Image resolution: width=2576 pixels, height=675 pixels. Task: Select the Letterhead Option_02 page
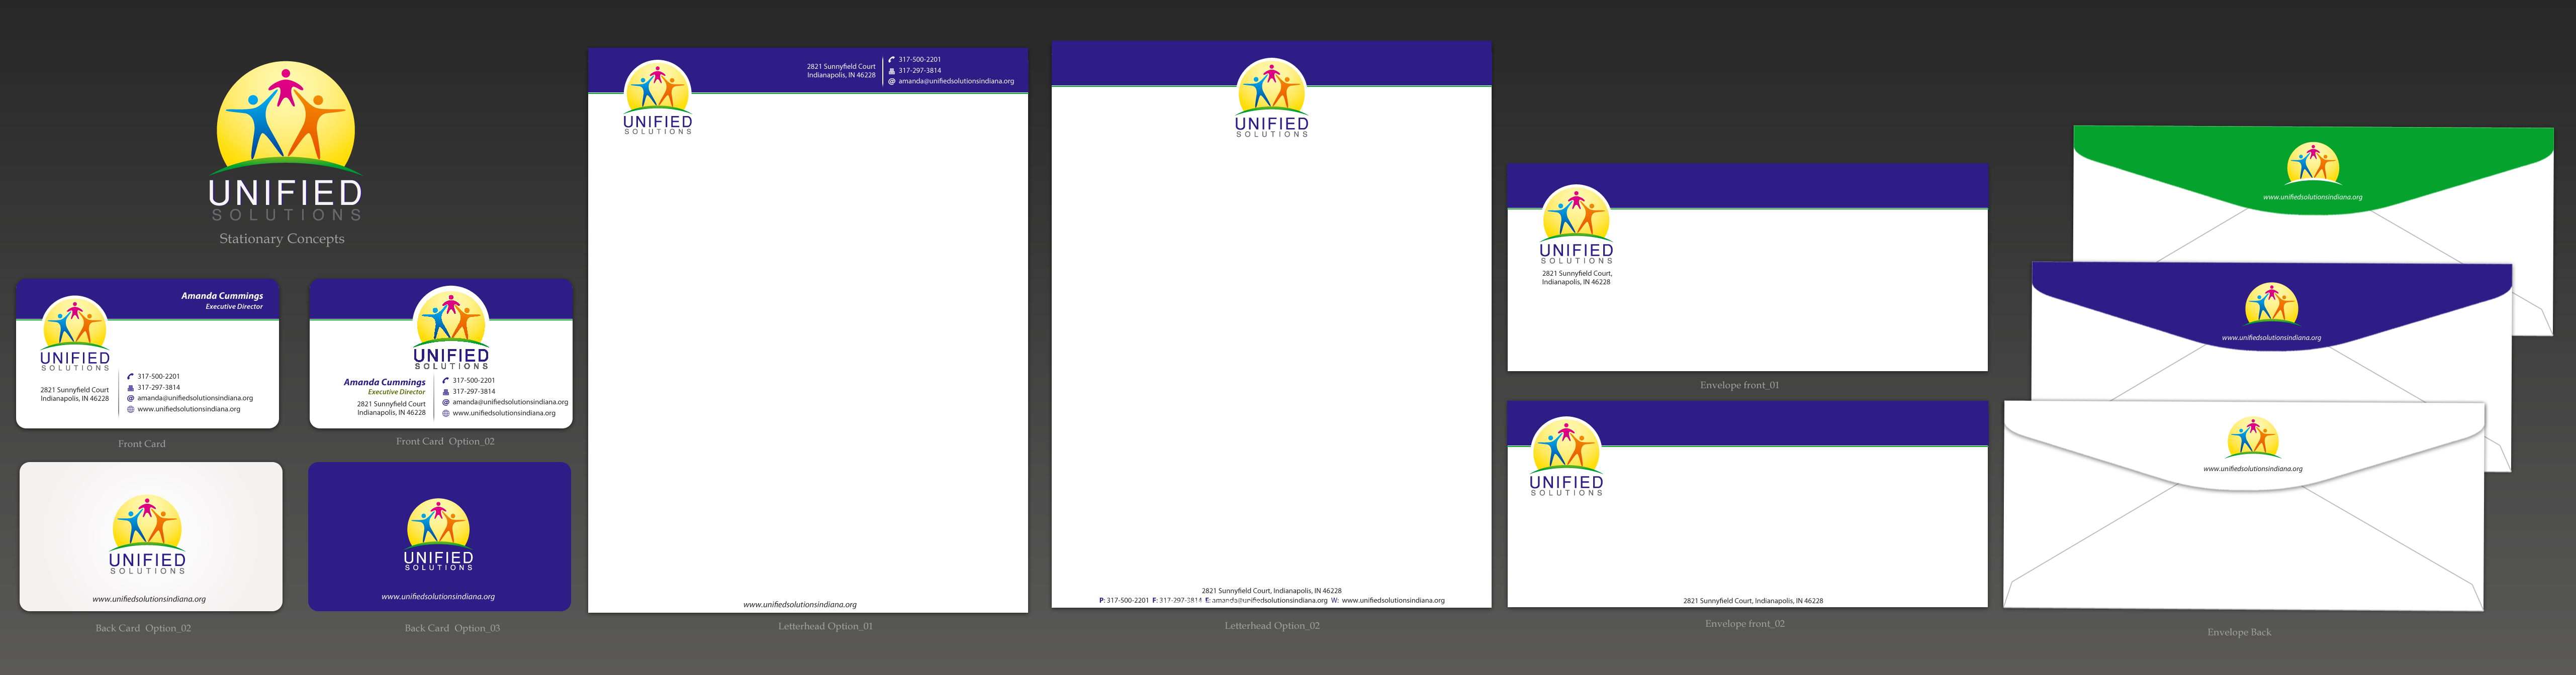pos(1271,340)
